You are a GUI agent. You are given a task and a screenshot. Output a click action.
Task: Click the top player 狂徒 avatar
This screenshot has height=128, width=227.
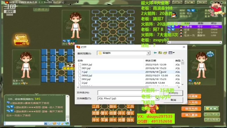[75, 26]
